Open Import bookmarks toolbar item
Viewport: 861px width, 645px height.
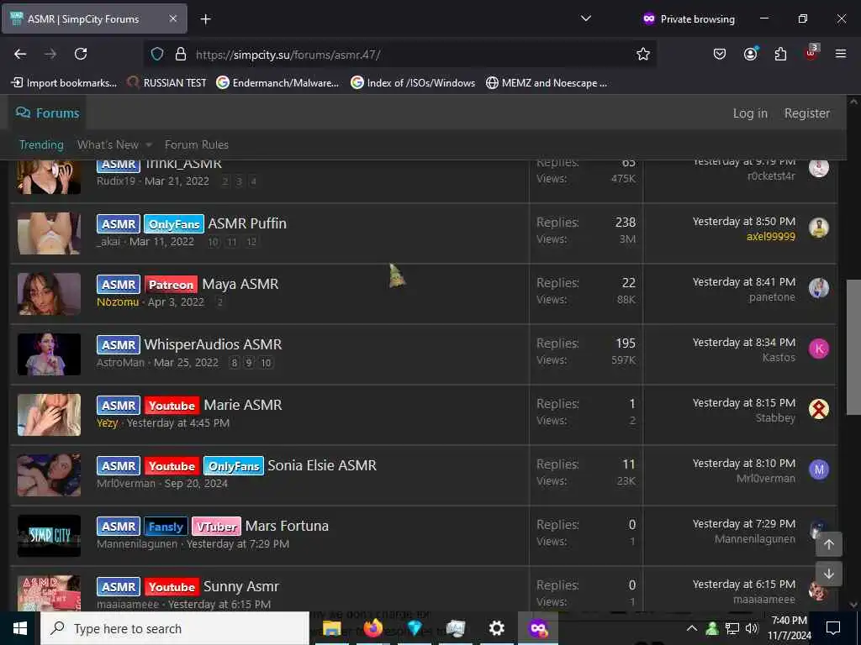coord(64,83)
